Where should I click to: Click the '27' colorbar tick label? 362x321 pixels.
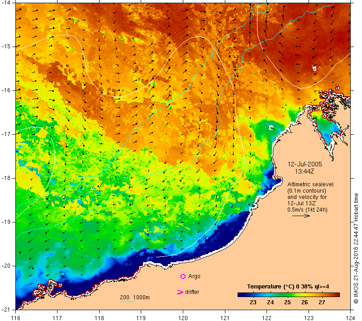[x=322, y=302]
